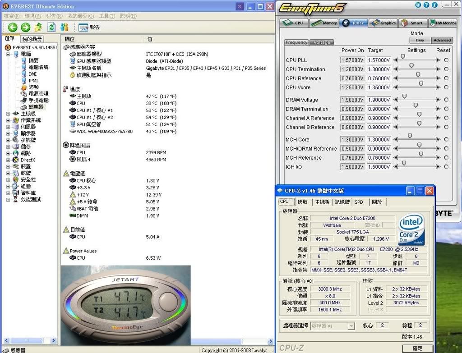Click the Up level arrow icon in EVEREST
Screen dimensions: 462x353
(x=39, y=28)
